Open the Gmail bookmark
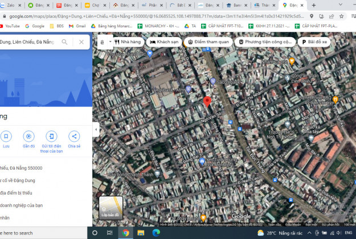The height and width of the screenshot is (239, 356). [77, 26]
